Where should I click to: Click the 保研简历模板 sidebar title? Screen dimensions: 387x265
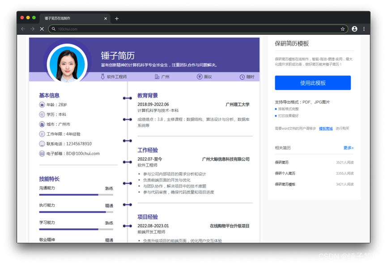(292, 44)
